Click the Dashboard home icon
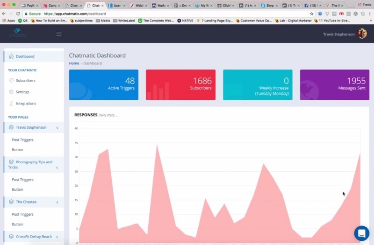This screenshot has width=374, height=245. point(11,56)
